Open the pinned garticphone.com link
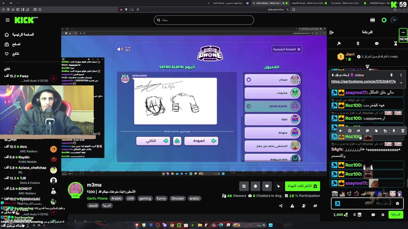The image size is (408, 229). [x=363, y=81]
